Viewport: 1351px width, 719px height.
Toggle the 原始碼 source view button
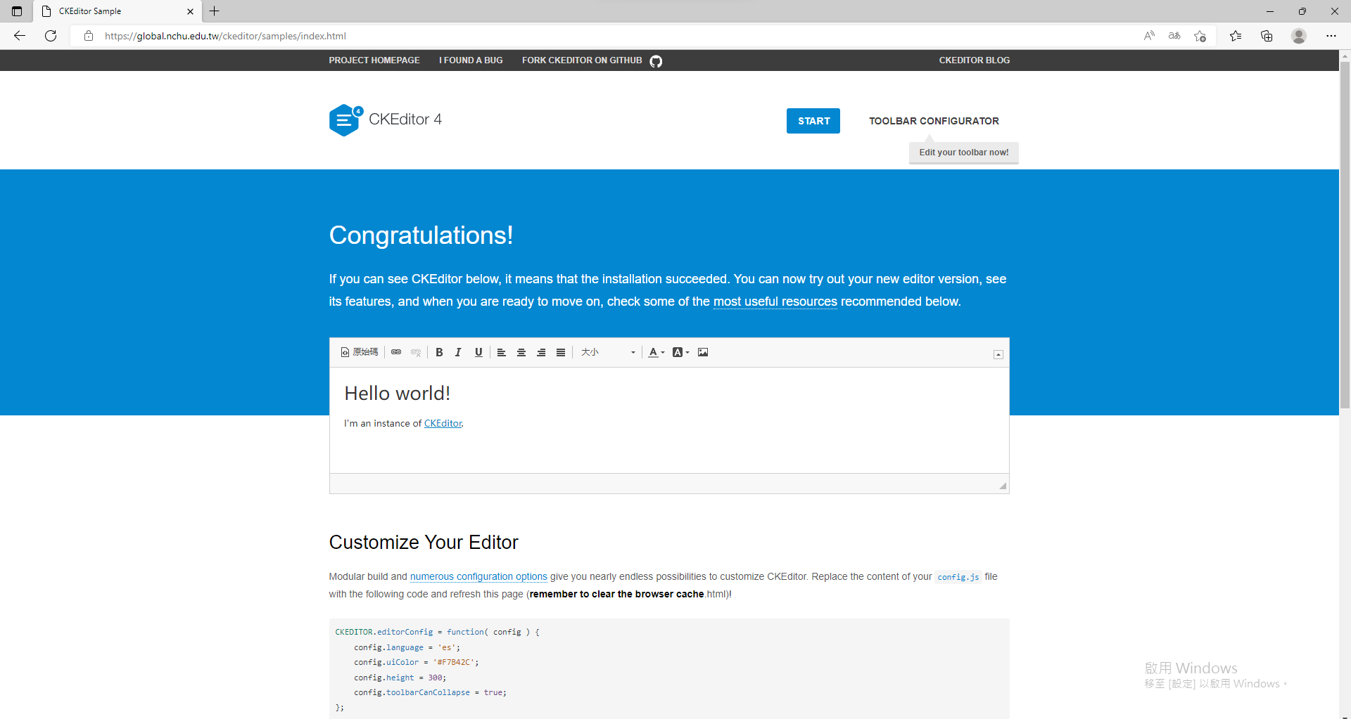click(x=360, y=352)
